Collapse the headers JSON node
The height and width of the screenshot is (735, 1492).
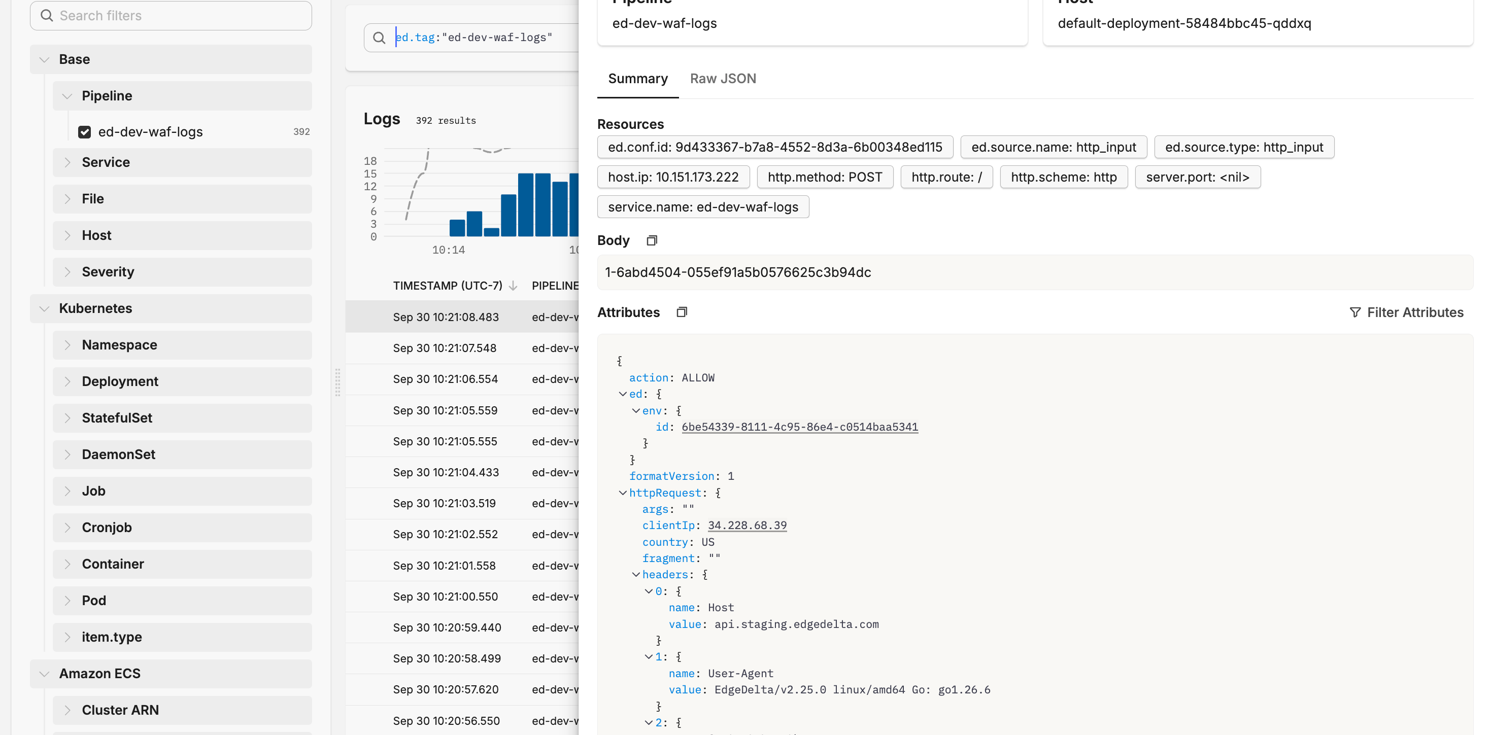(635, 575)
